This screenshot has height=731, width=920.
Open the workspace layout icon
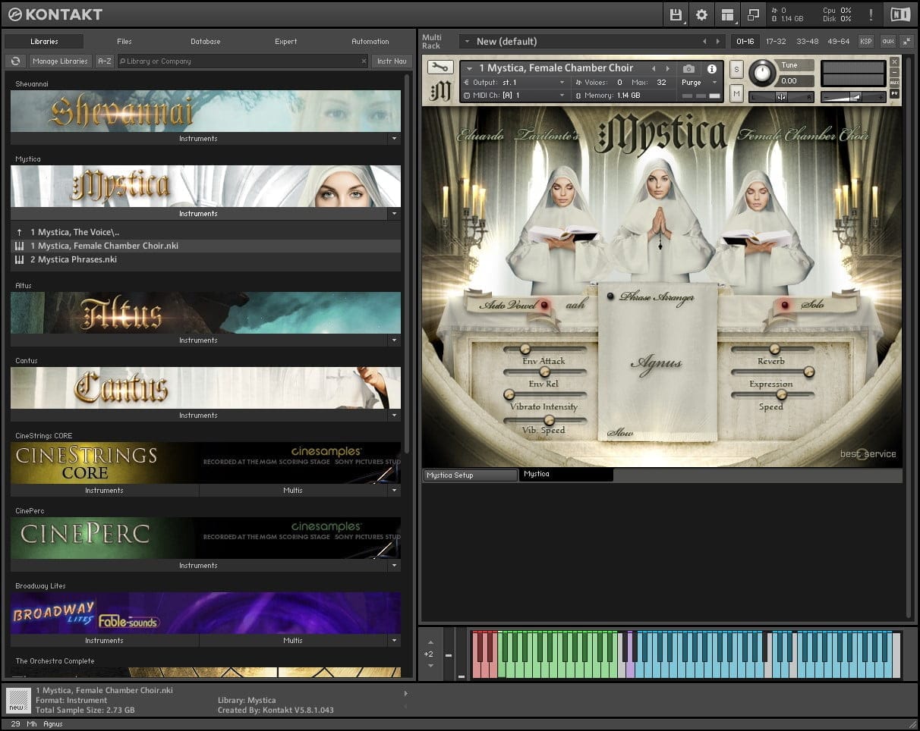click(x=728, y=14)
